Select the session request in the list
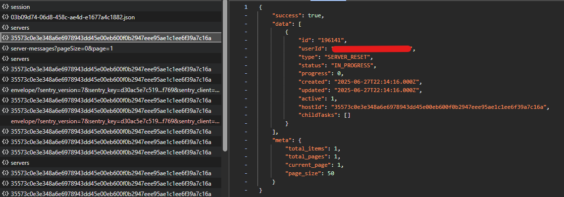The height and width of the screenshot is (197, 564). tap(111, 7)
